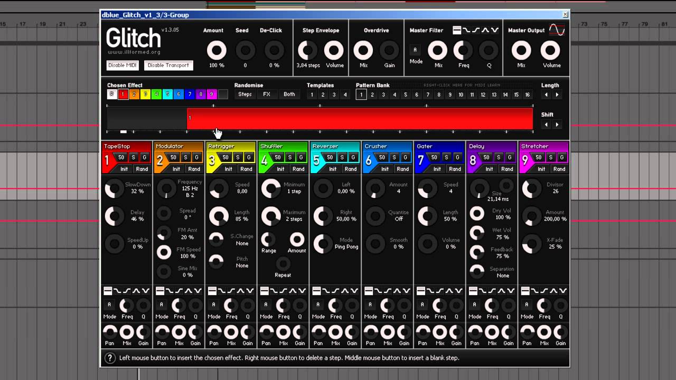
Task: Toggle the Disable Transport button
Action: click(168, 65)
